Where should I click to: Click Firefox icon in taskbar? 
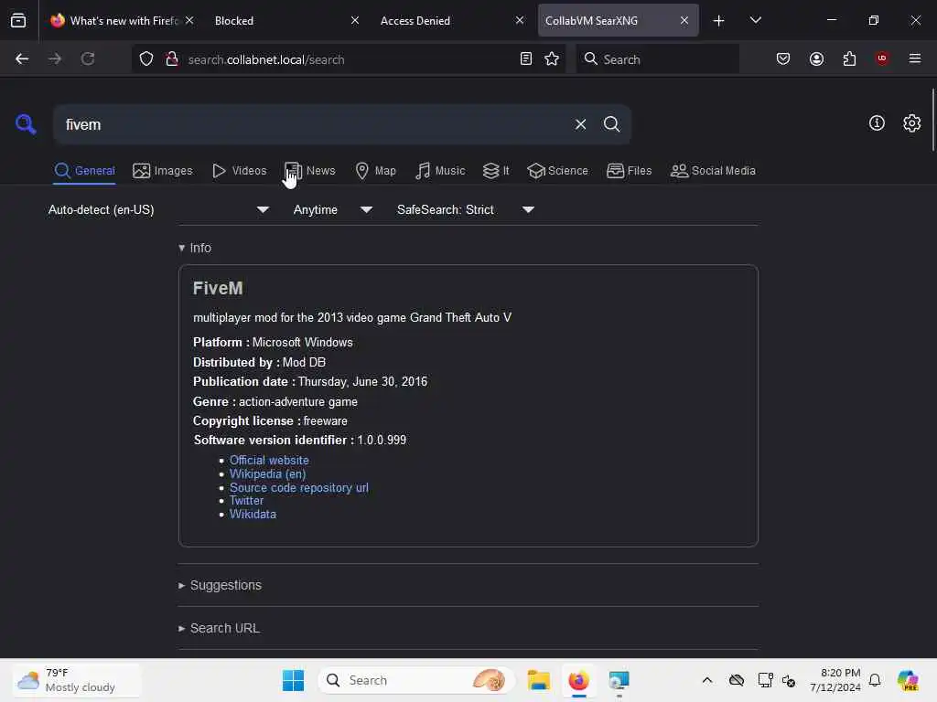click(578, 680)
